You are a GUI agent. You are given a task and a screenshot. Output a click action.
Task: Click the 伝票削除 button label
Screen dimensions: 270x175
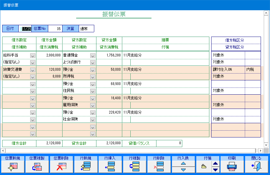(61, 158)
